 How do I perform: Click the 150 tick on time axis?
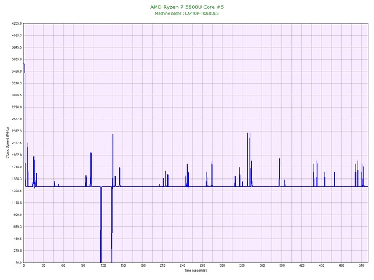[x=123, y=265]
